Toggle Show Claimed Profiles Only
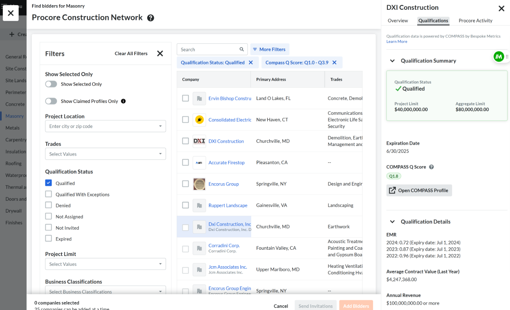The height and width of the screenshot is (310, 510). click(x=51, y=101)
